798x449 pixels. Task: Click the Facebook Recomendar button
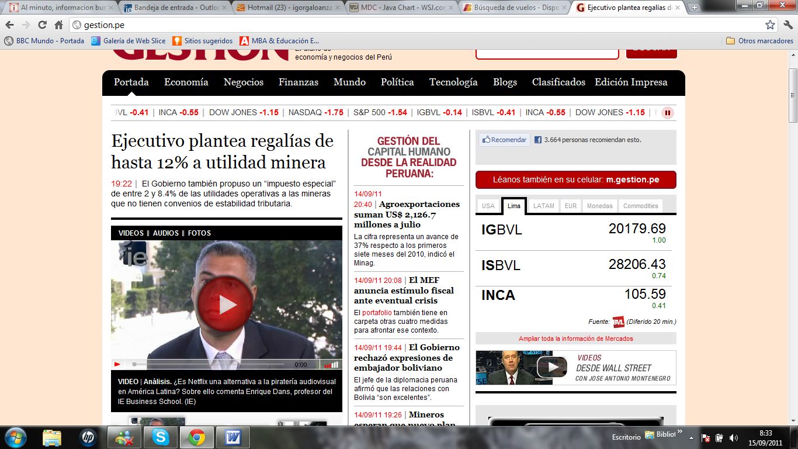[x=505, y=140]
